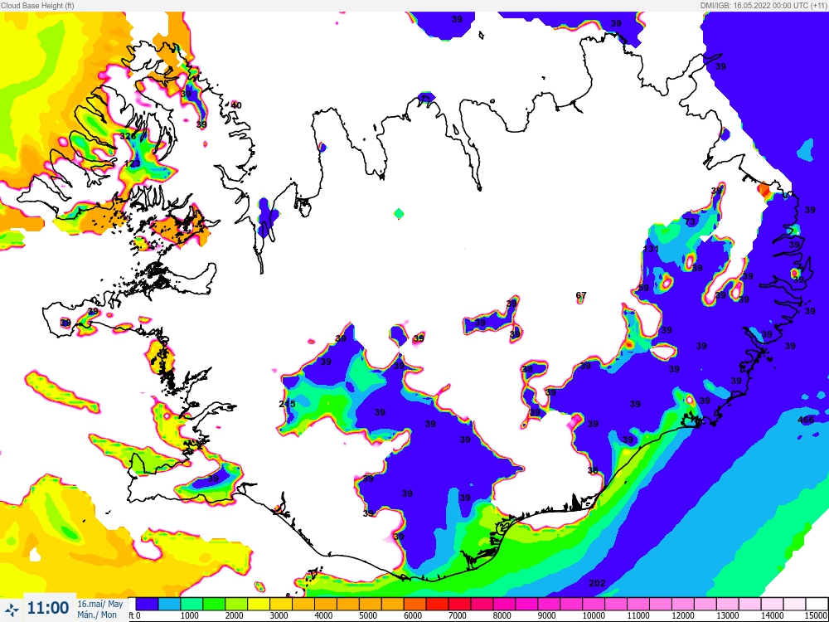
Task: Click the 202 cloud base value on map
Action: coord(597,583)
